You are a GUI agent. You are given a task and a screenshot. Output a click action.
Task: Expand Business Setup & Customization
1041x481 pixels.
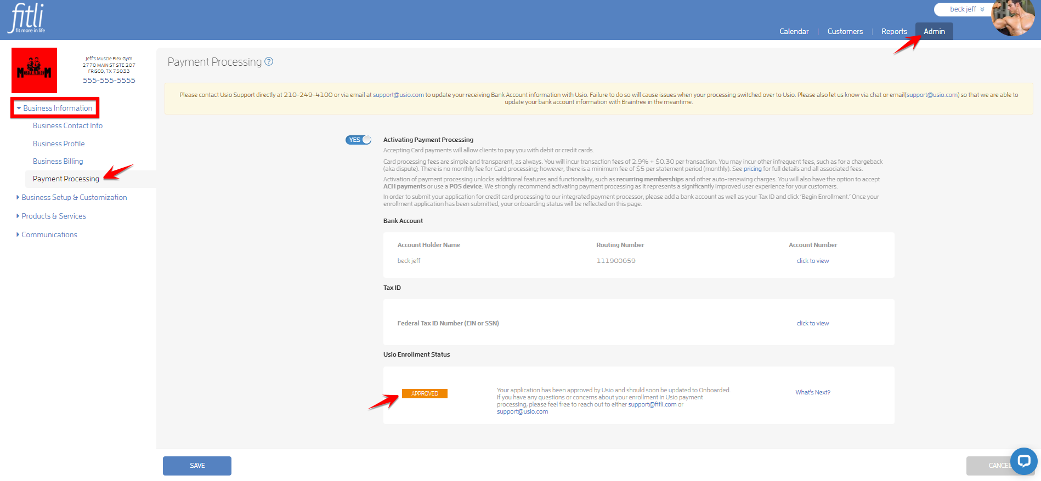[72, 197]
